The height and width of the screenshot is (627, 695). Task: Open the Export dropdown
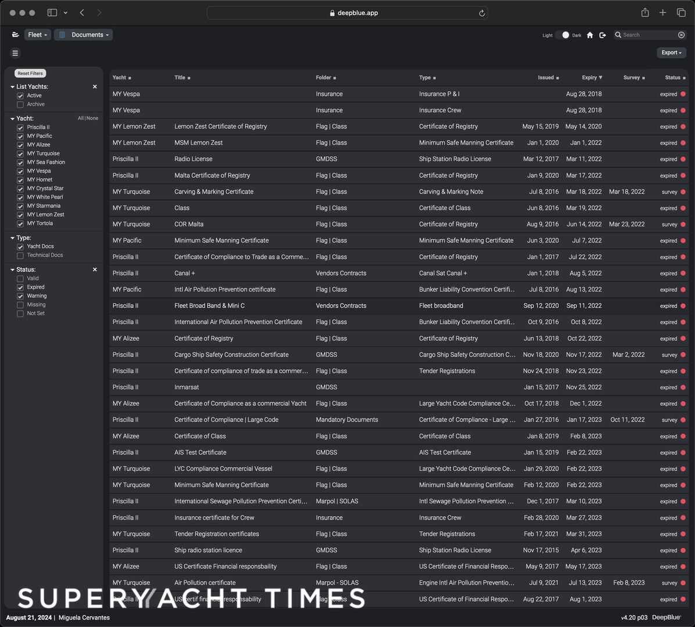click(671, 53)
